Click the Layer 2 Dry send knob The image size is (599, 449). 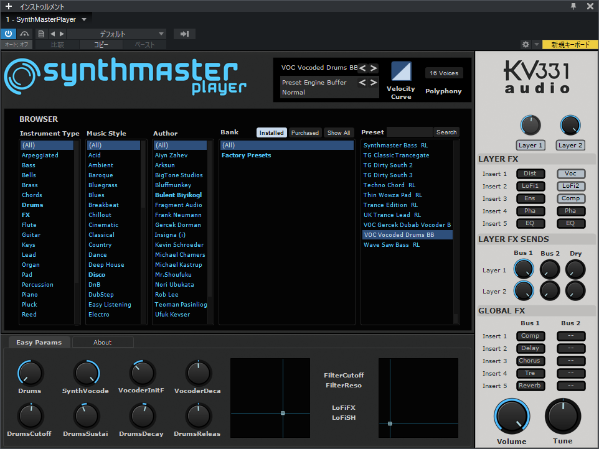(575, 290)
